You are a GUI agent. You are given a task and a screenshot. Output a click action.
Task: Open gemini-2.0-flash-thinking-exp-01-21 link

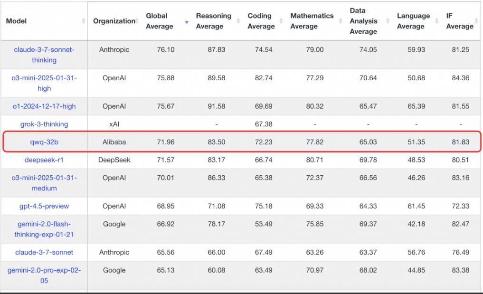(44, 229)
